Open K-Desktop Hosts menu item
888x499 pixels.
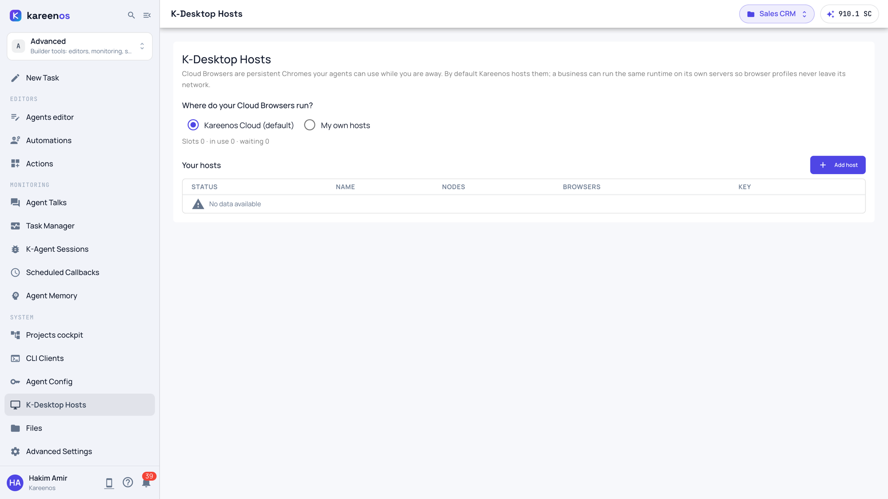pos(80,405)
